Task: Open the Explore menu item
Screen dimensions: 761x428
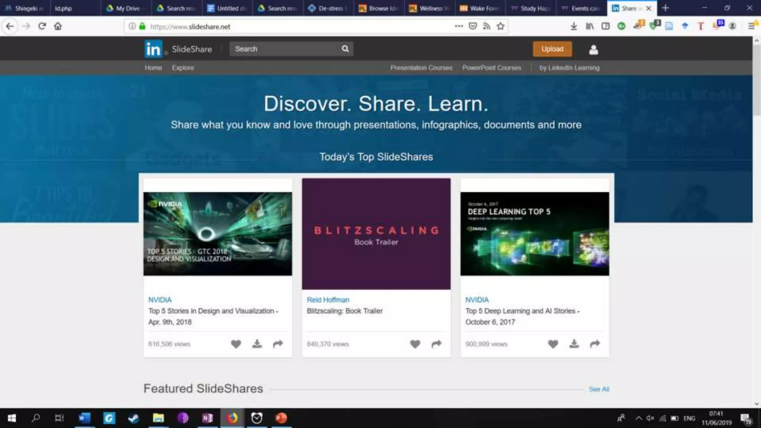Action: 183,68
